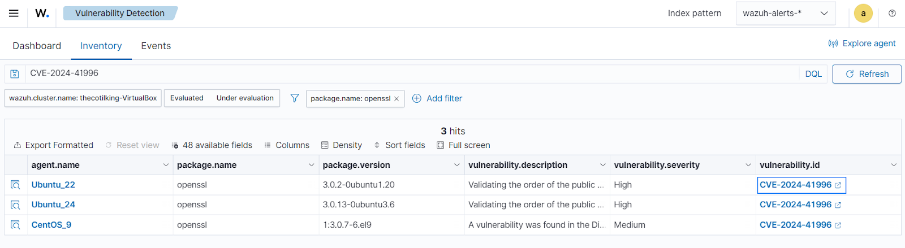Screen dimensions: 905x248
Task: Inspect document details for Ubuntu_22 row
Action: pyautogui.click(x=15, y=185)
